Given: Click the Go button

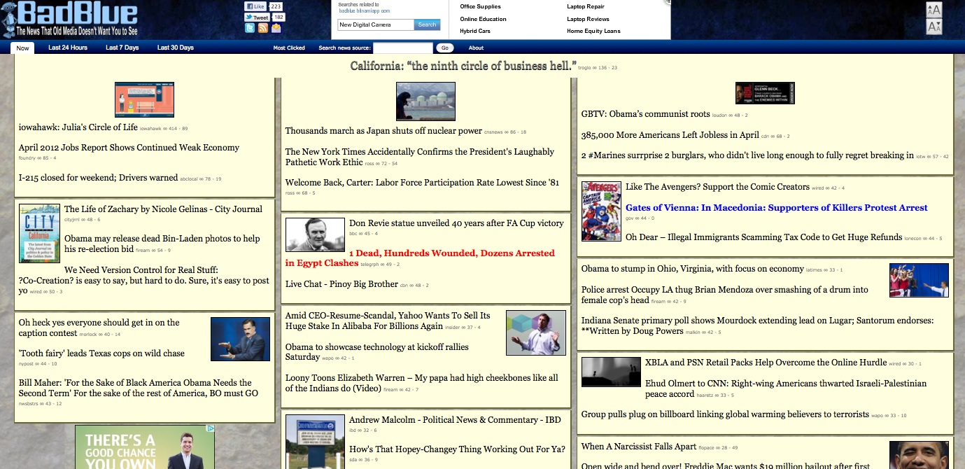Looking at the screenshot, I should pos(445,48).
